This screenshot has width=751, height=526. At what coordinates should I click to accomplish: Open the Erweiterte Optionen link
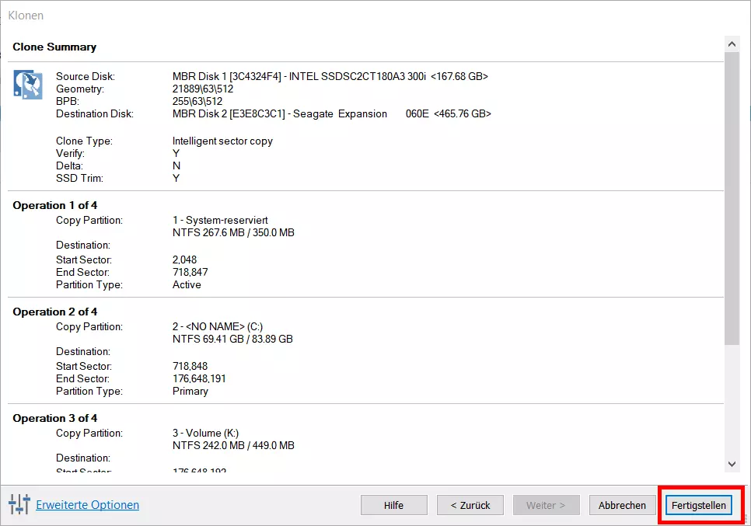(88, 505)
